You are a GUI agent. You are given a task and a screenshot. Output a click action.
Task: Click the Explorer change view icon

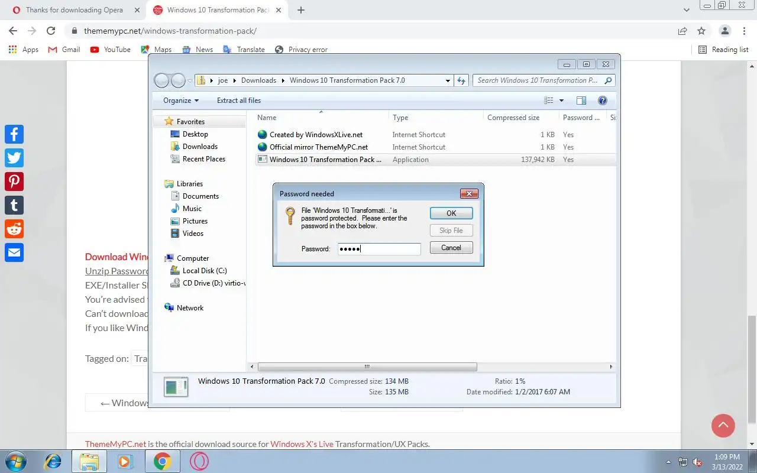click(x=549, y=101)
